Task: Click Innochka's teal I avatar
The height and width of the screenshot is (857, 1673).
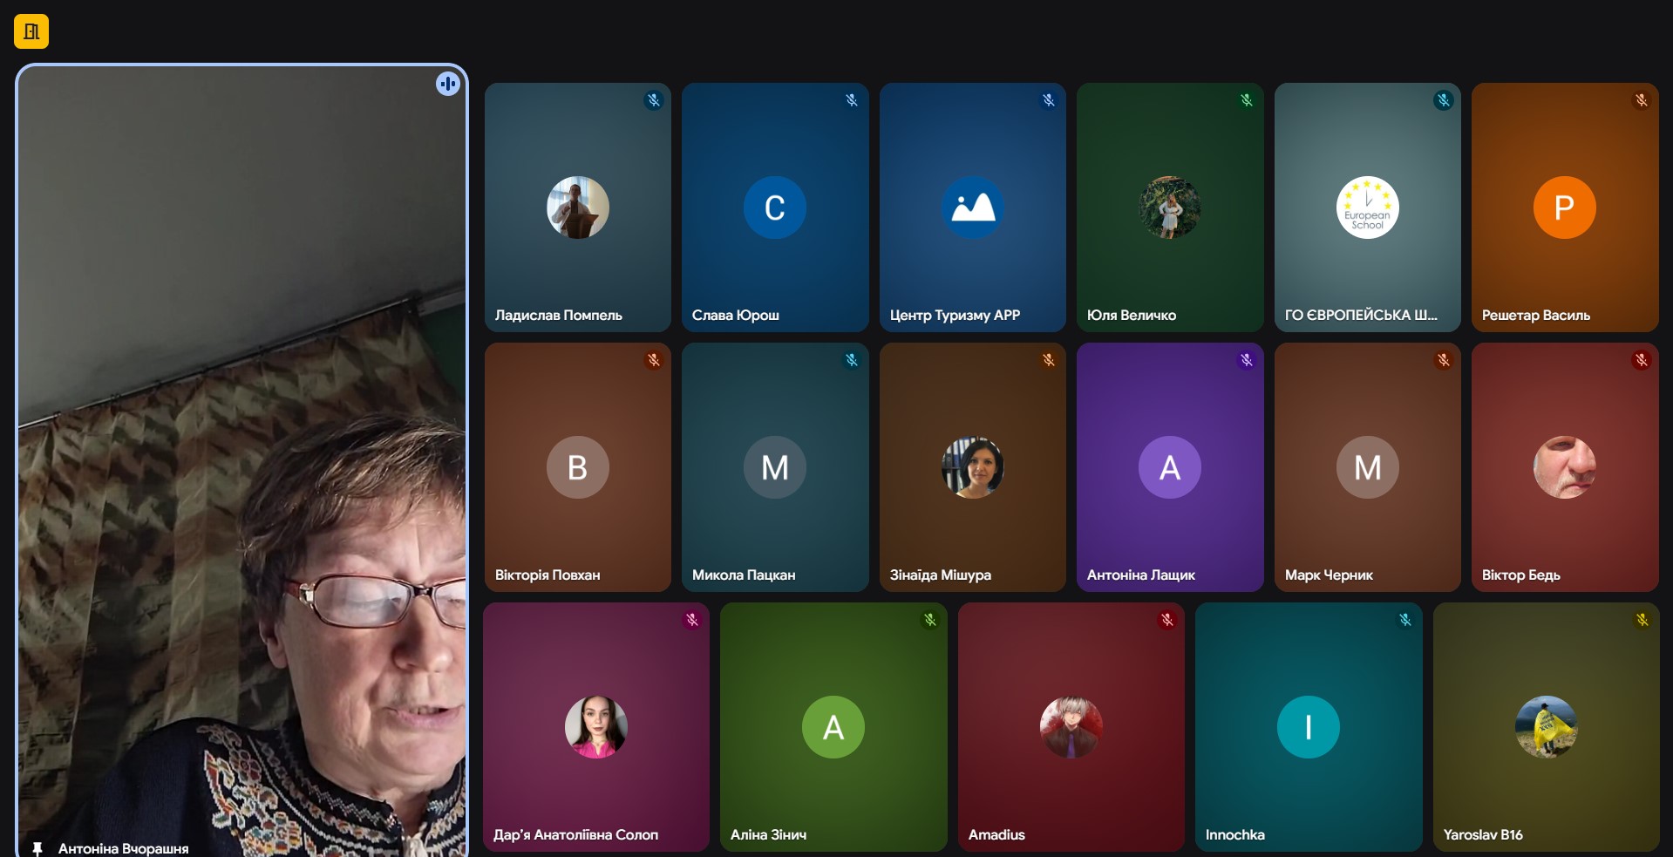Action: click(x=1309, y=727)
